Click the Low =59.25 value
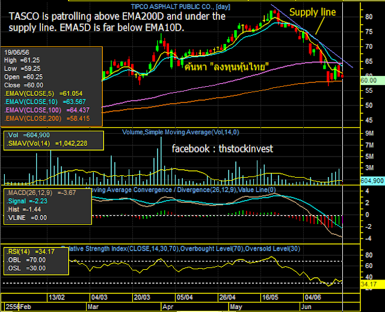This screenshot has width=385, height=312. pyautogui.click(x=22, y=69)
